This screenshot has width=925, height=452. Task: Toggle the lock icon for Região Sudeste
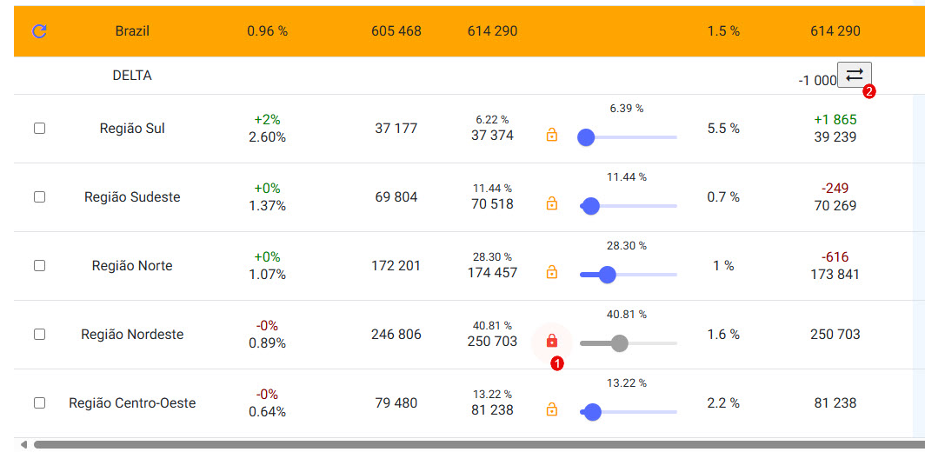coord(551,203)
